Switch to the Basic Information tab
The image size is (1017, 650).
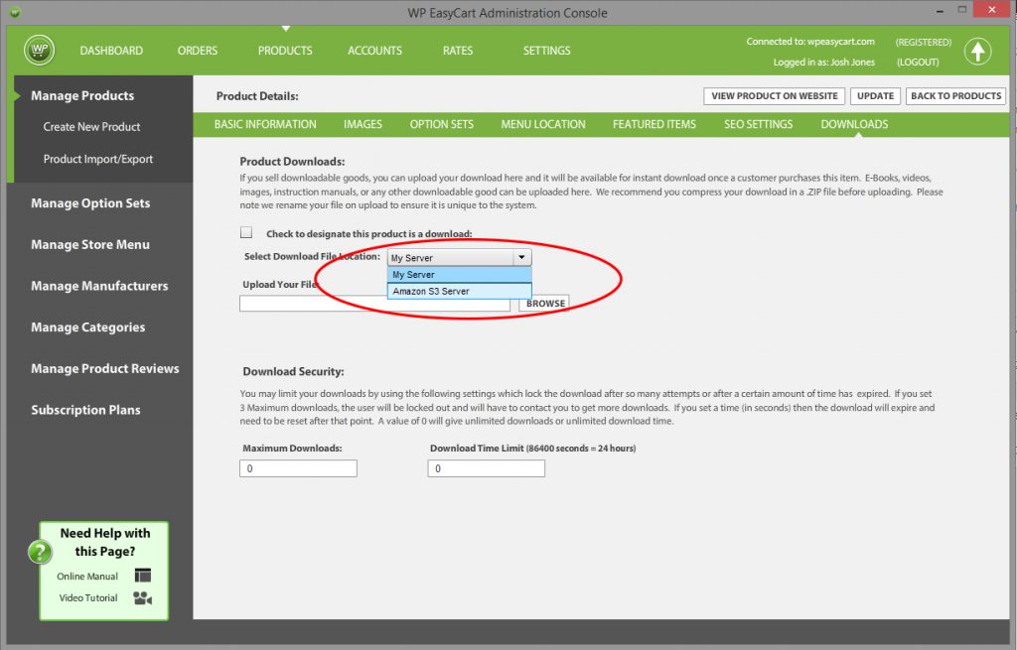[265, 124]
